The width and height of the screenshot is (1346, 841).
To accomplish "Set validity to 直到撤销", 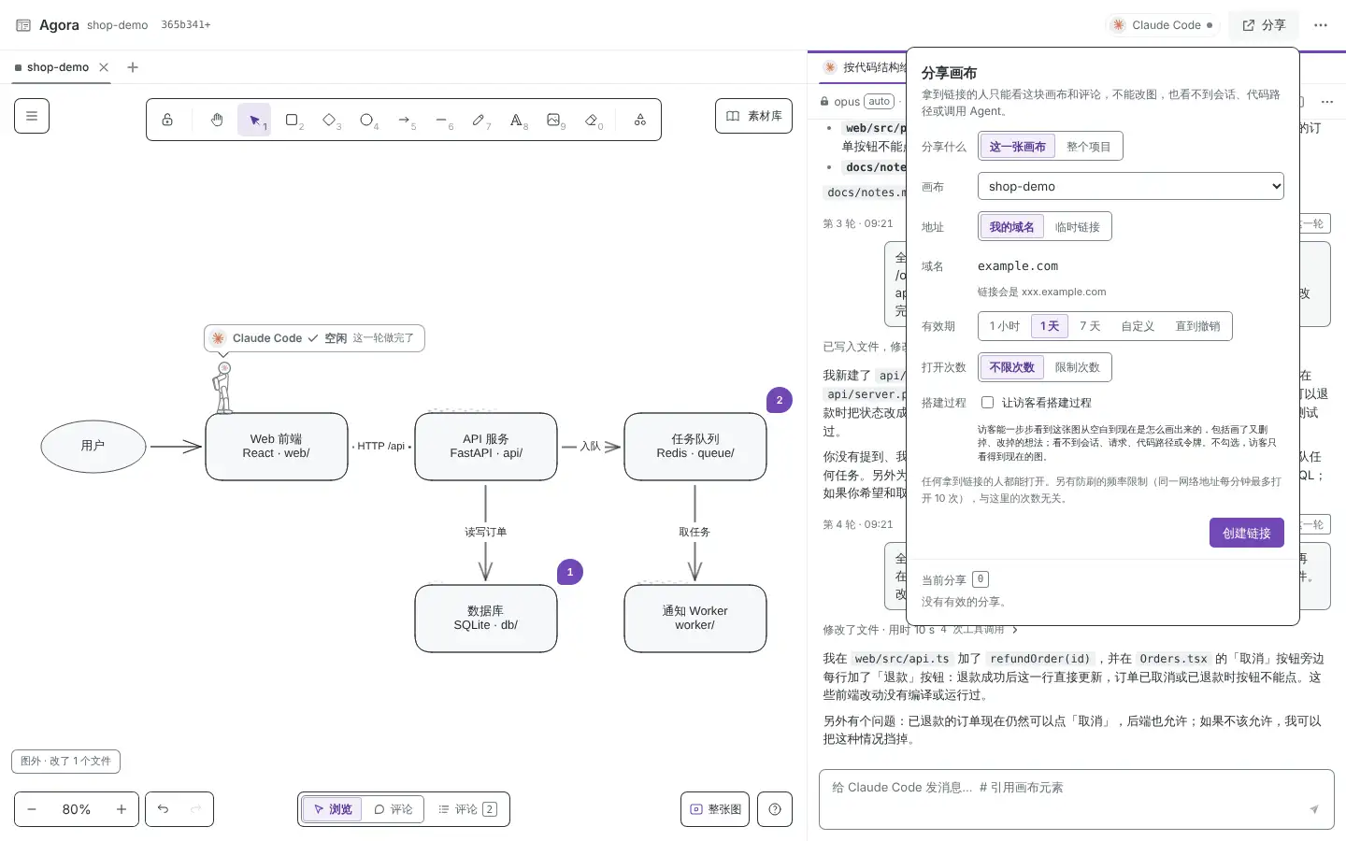I will tap(1197, 326).
